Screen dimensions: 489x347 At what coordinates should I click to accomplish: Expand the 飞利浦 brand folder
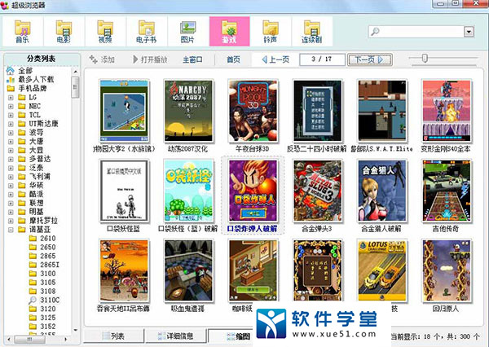11,177
